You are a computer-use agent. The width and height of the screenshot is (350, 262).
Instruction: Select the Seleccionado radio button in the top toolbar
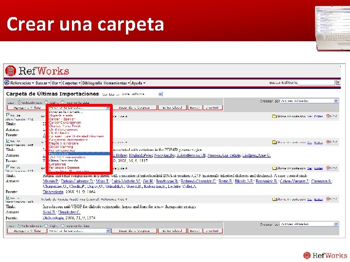coord(19,102)
